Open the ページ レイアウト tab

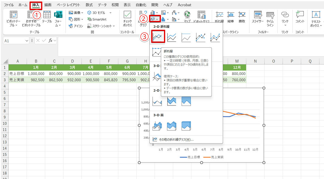click(x=68, y=5)
